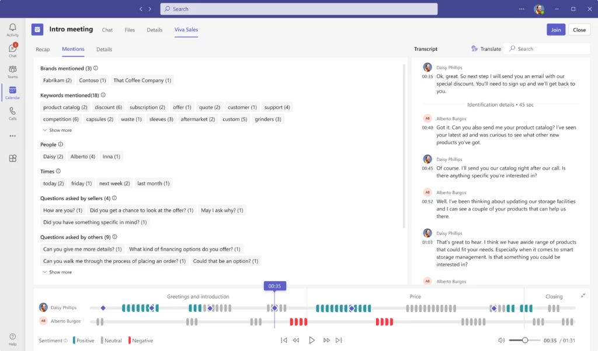The image size is (598, 351).
Task: Switch to Chat in the left rail
Action: tap(12, 50)
